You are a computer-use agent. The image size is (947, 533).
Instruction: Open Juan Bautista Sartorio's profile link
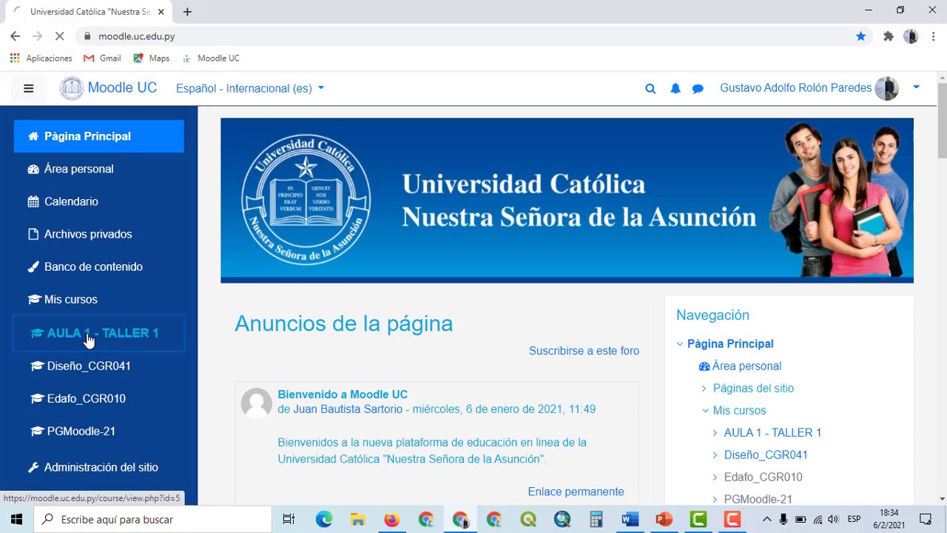[x=348, y=409]
